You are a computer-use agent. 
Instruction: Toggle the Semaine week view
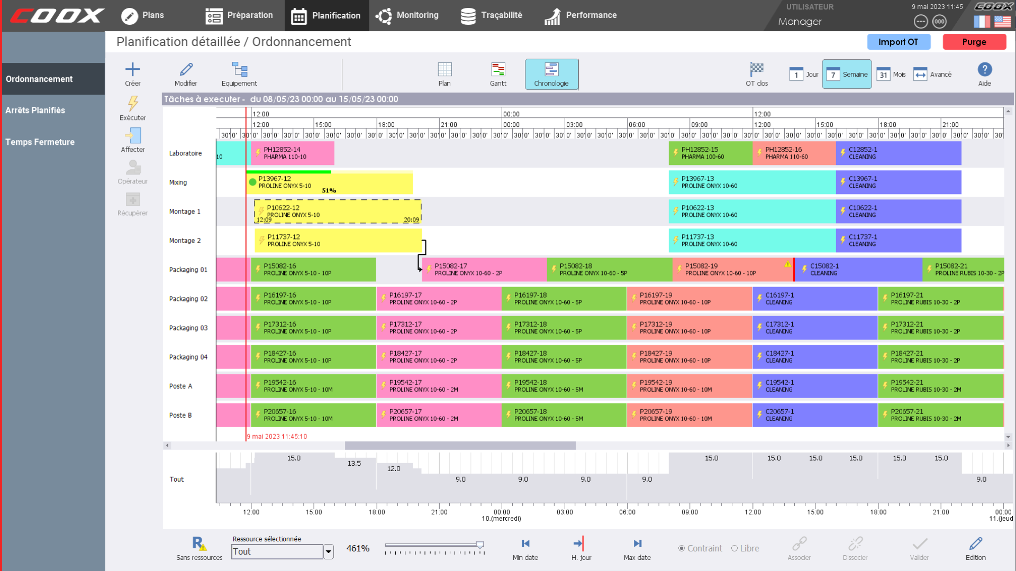click(847, 75)
